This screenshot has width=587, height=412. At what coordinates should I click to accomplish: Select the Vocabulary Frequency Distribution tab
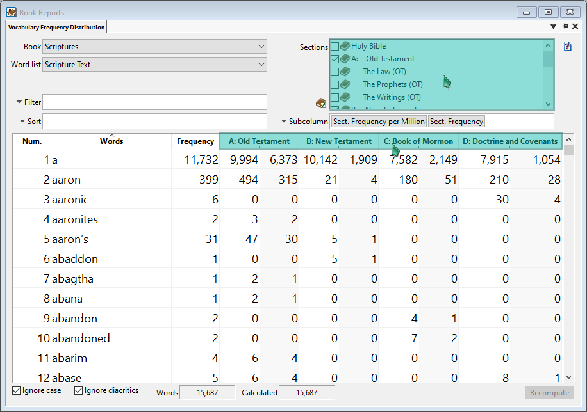56,27
